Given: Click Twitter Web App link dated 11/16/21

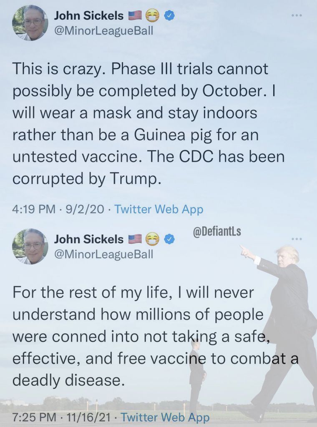Looking at the screenshot, I should (165, 417).
